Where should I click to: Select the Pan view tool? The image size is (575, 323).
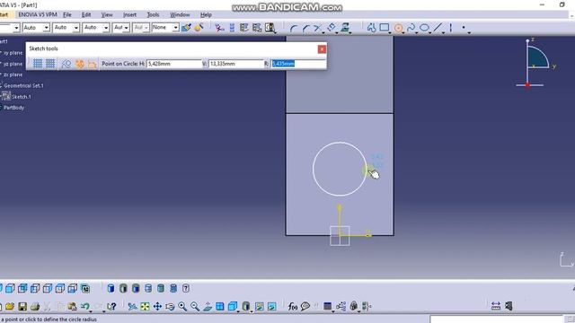[x=157, y=306]
